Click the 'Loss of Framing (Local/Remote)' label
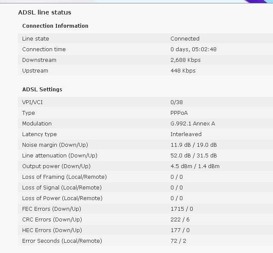 pyautogui.click(x=65, y=177)
